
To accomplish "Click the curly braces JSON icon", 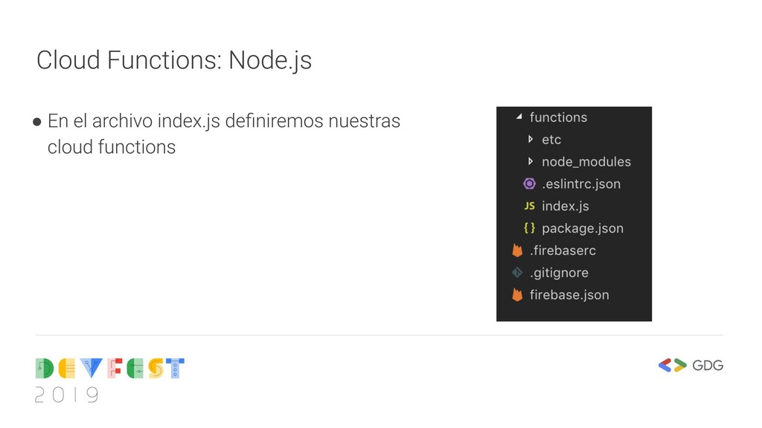I will [x=529, y=228].
